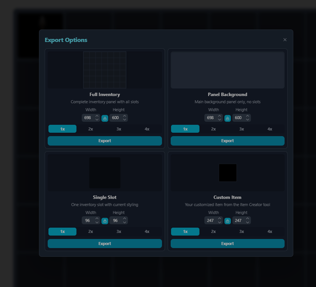Toggle aspect ratio lock for Full Inventory

pyautogui.click(x=105, y=118)
